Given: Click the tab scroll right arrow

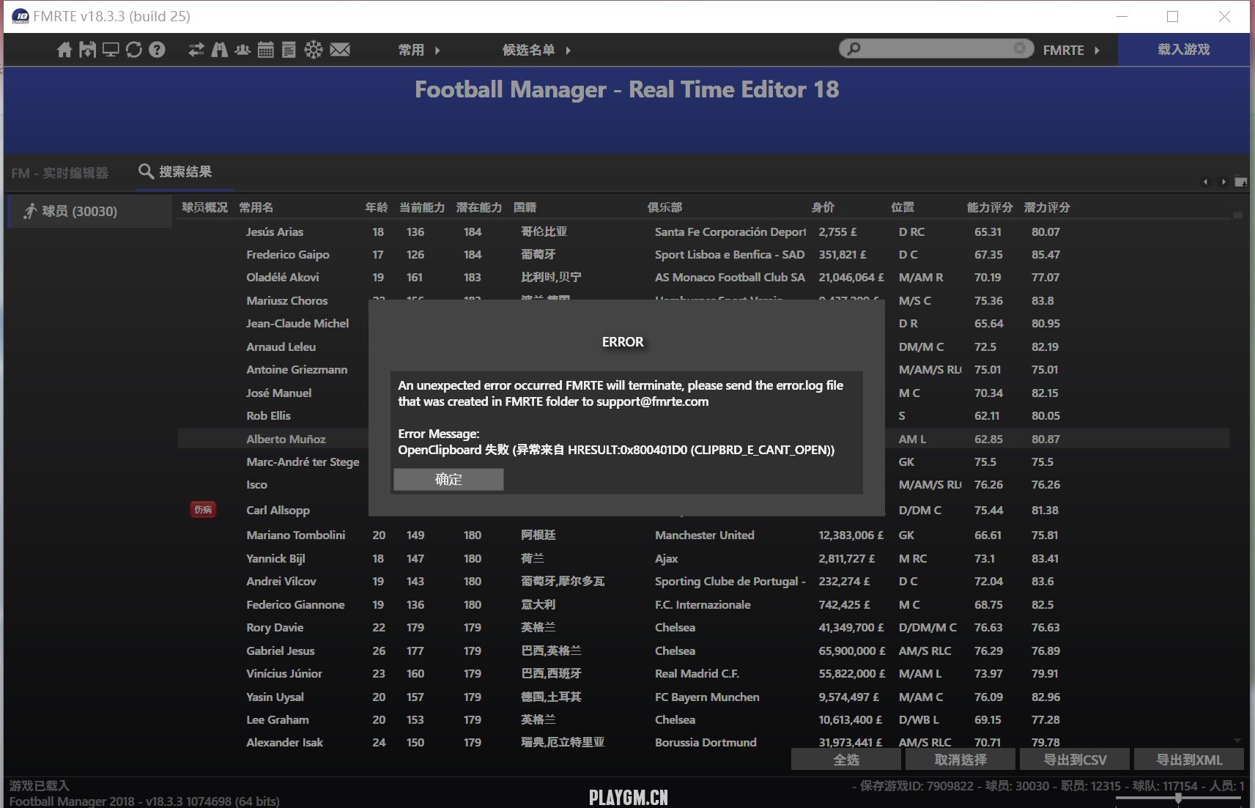Looking at the screenshot, I should tap(1223, 182).
